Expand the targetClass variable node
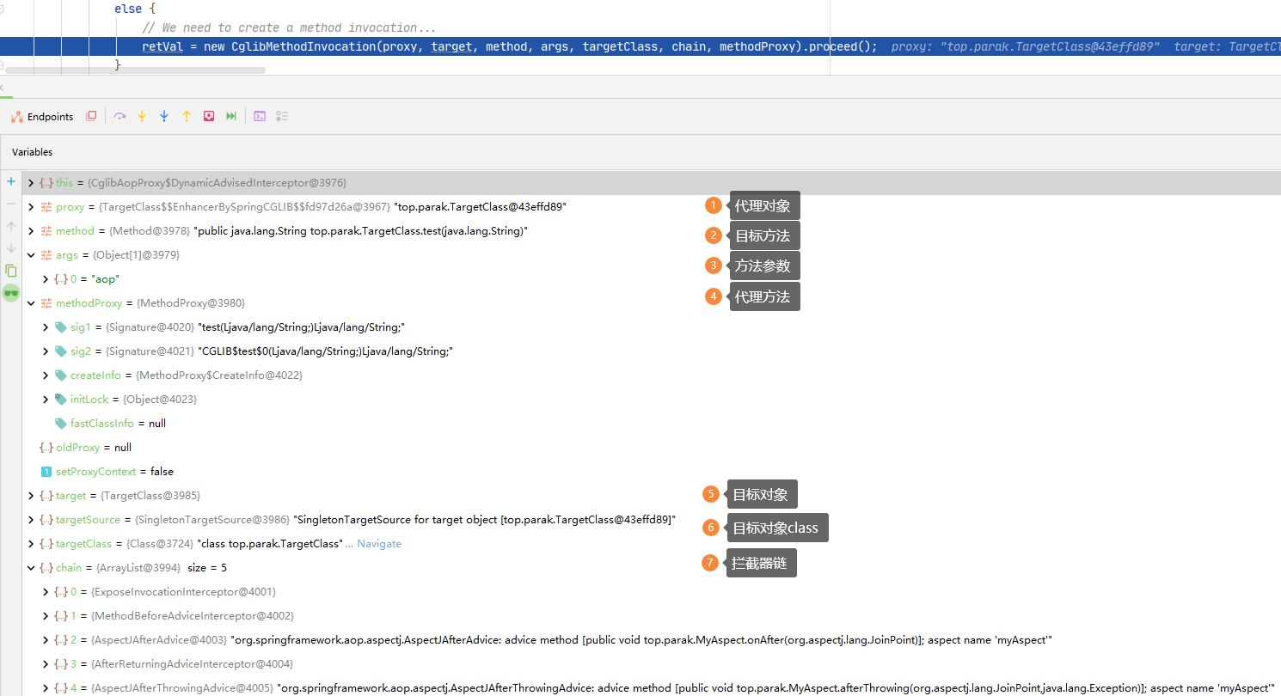This screenshot has width=1281, height=696. (31, 544)
